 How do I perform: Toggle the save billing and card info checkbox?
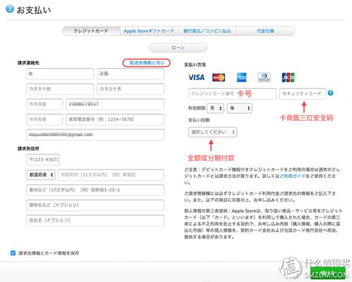[13, 253]
